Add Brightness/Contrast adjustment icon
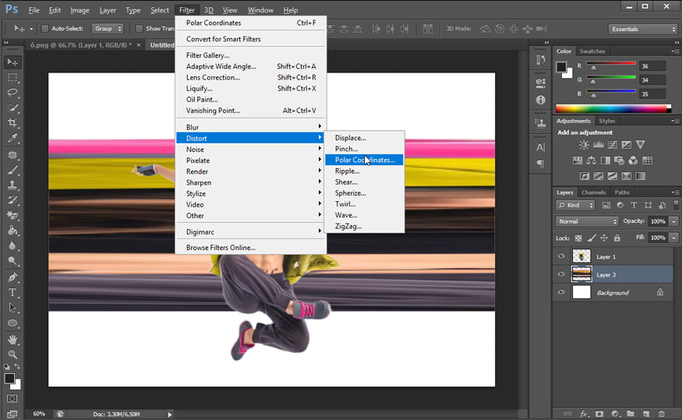682x420 pixels. tap(584, 145)
